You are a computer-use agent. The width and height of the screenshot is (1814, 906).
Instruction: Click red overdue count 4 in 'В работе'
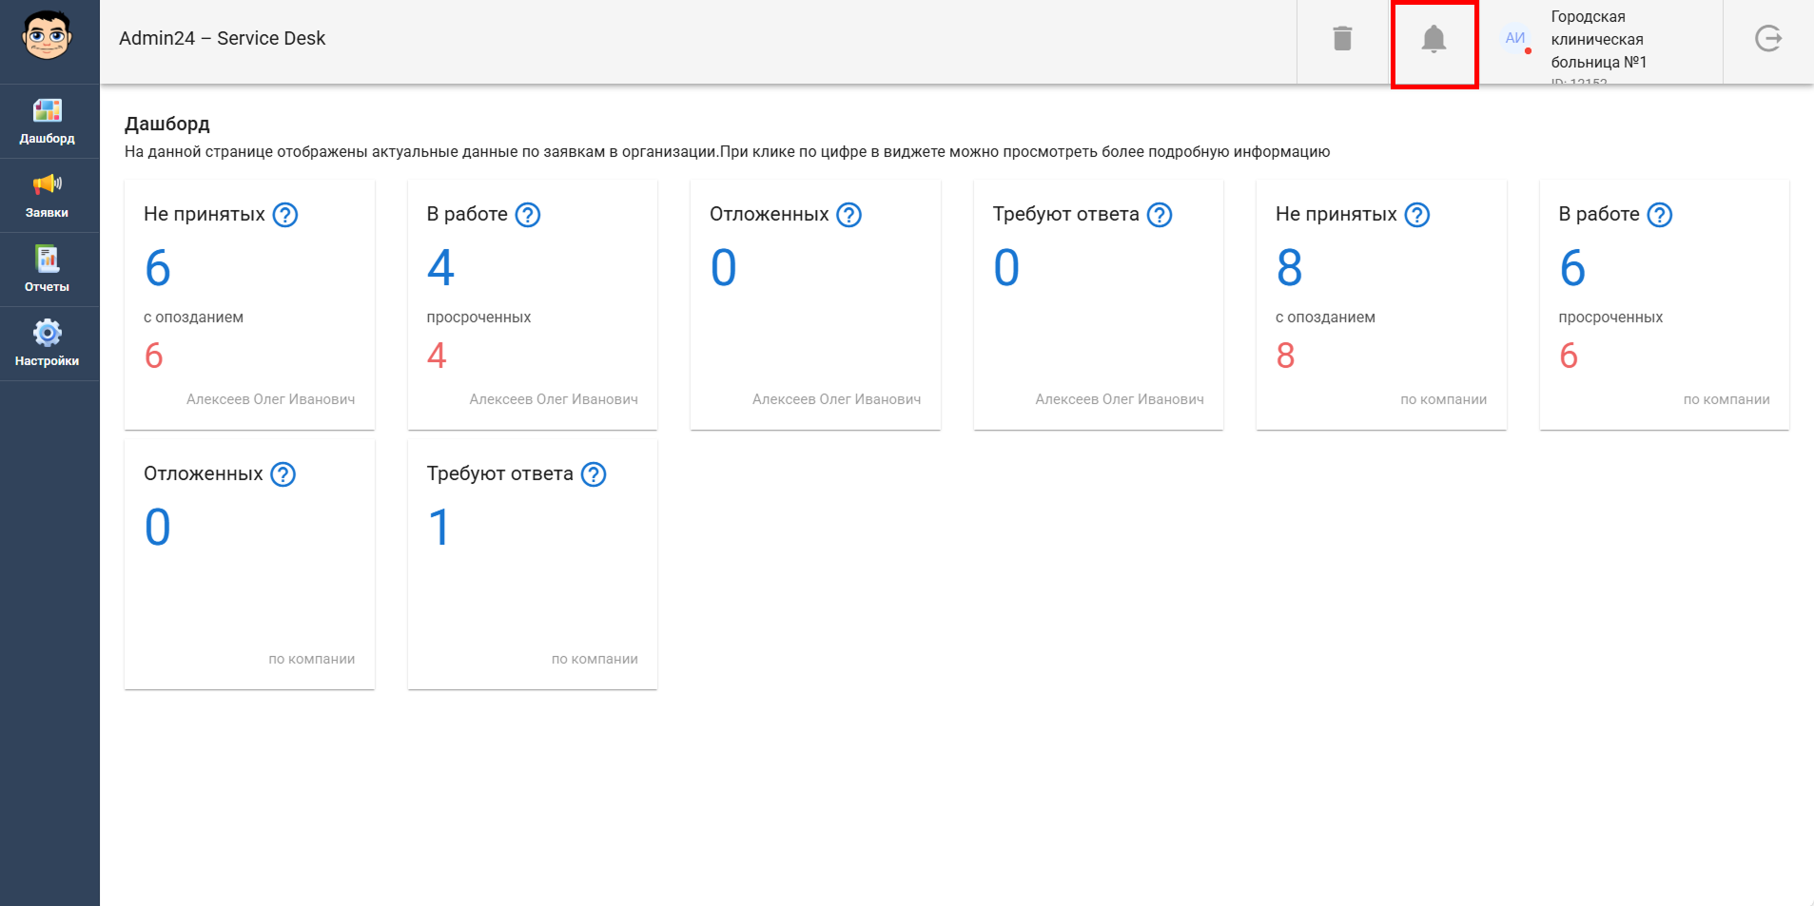pyautogui.click(x=437, y=356)
